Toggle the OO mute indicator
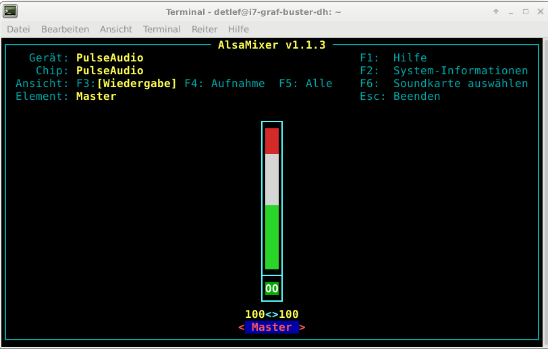This screenshot has width=548, height=349. 272,288
